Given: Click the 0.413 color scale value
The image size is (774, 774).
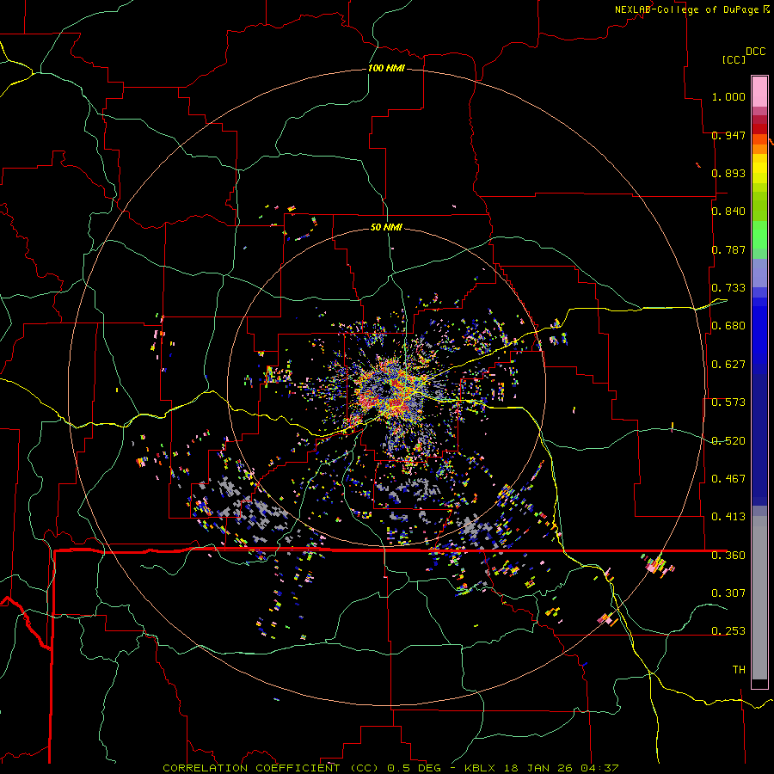Looking at the screenshot, I should (x=728, y=517).
